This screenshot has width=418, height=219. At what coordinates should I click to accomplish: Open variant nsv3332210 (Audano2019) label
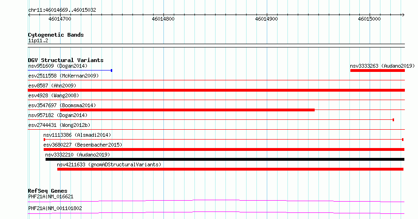(x=77, y=155)
